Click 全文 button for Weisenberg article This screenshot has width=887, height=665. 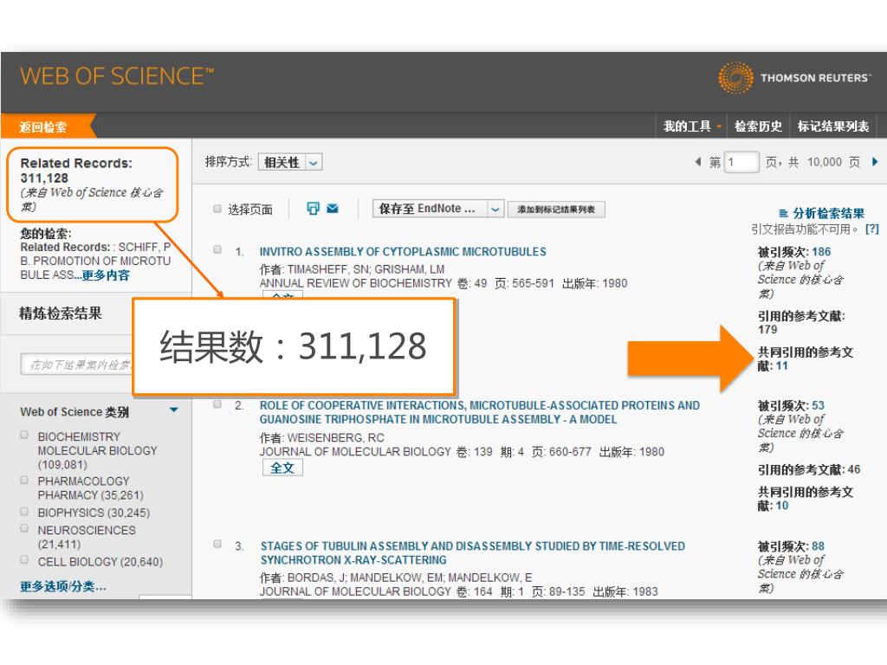282,468
